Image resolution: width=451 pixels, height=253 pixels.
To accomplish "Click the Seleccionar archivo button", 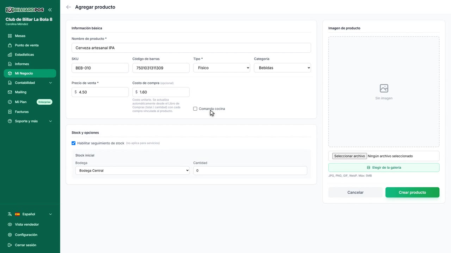I will coord(350,156).
